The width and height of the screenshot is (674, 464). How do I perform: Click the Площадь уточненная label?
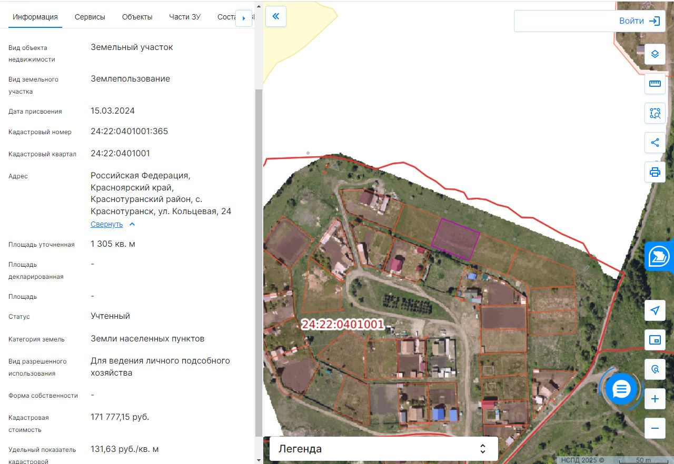coord(42,245)
